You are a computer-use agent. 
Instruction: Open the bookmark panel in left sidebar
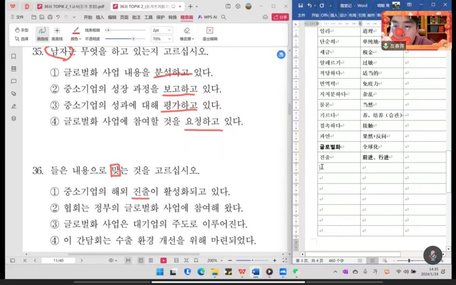pyautogui.click(x=14, y=57)
